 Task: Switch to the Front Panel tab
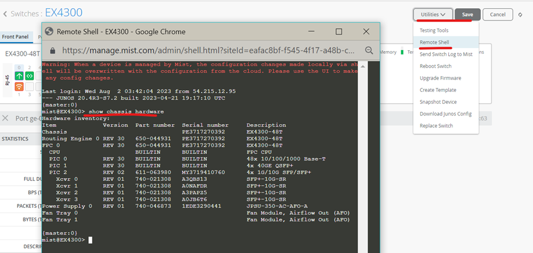15,36
